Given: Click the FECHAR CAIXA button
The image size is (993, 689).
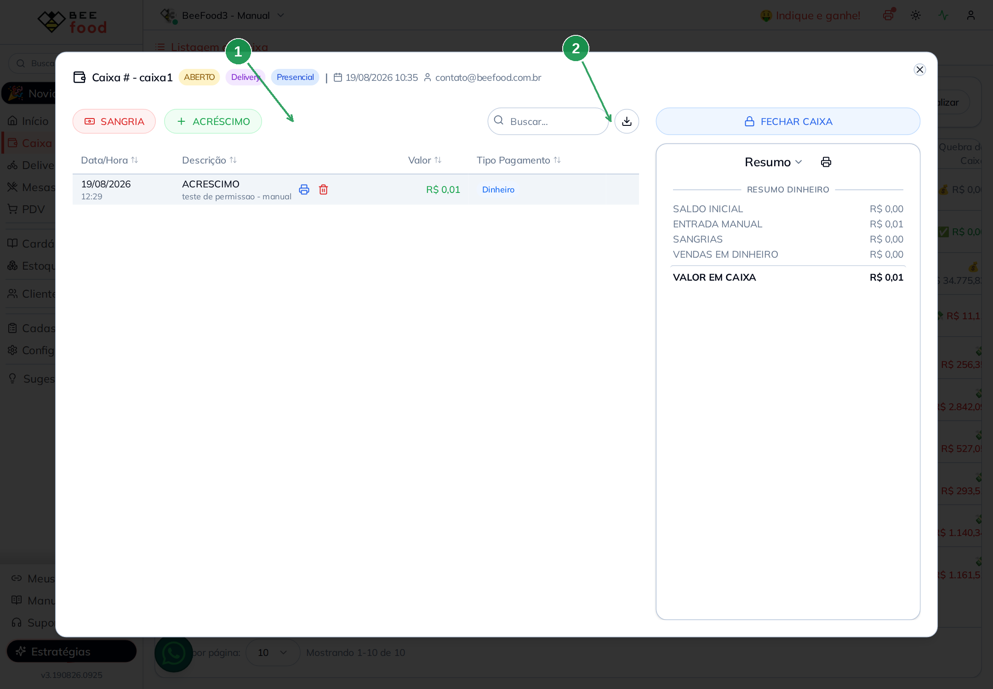Looking at the screenshot, I should (x=788, y=121).
